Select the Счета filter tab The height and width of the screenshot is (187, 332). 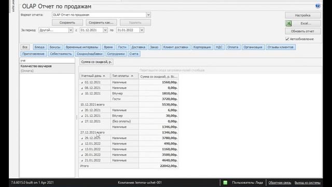point(134,54)
